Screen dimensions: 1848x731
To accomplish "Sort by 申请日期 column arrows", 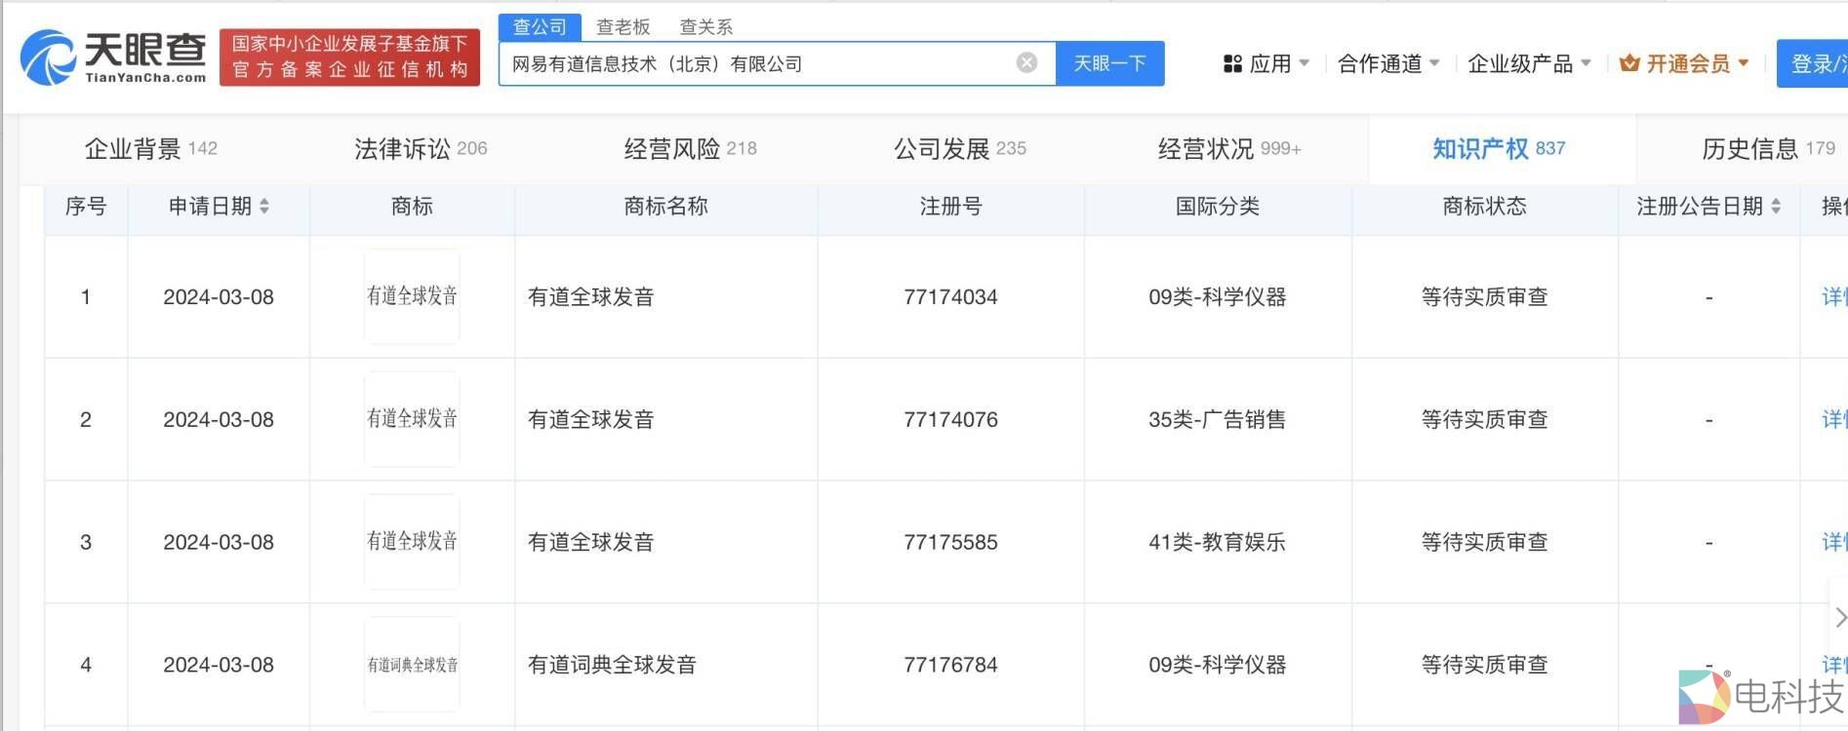I will [x=264, y=207].
